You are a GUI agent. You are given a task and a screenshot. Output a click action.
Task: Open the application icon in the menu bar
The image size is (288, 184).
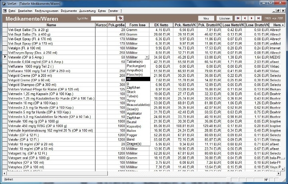tap(5, 11)
